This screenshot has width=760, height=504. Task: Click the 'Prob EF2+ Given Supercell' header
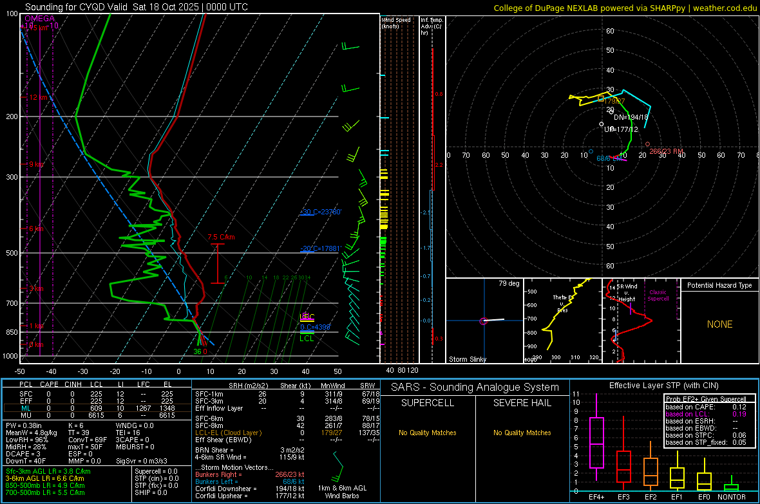coord(706,399)
